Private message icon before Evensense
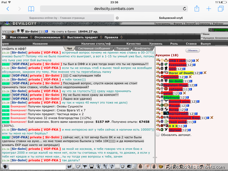The height and width of the screenshot is (171, 228). [x=158, y=64]
